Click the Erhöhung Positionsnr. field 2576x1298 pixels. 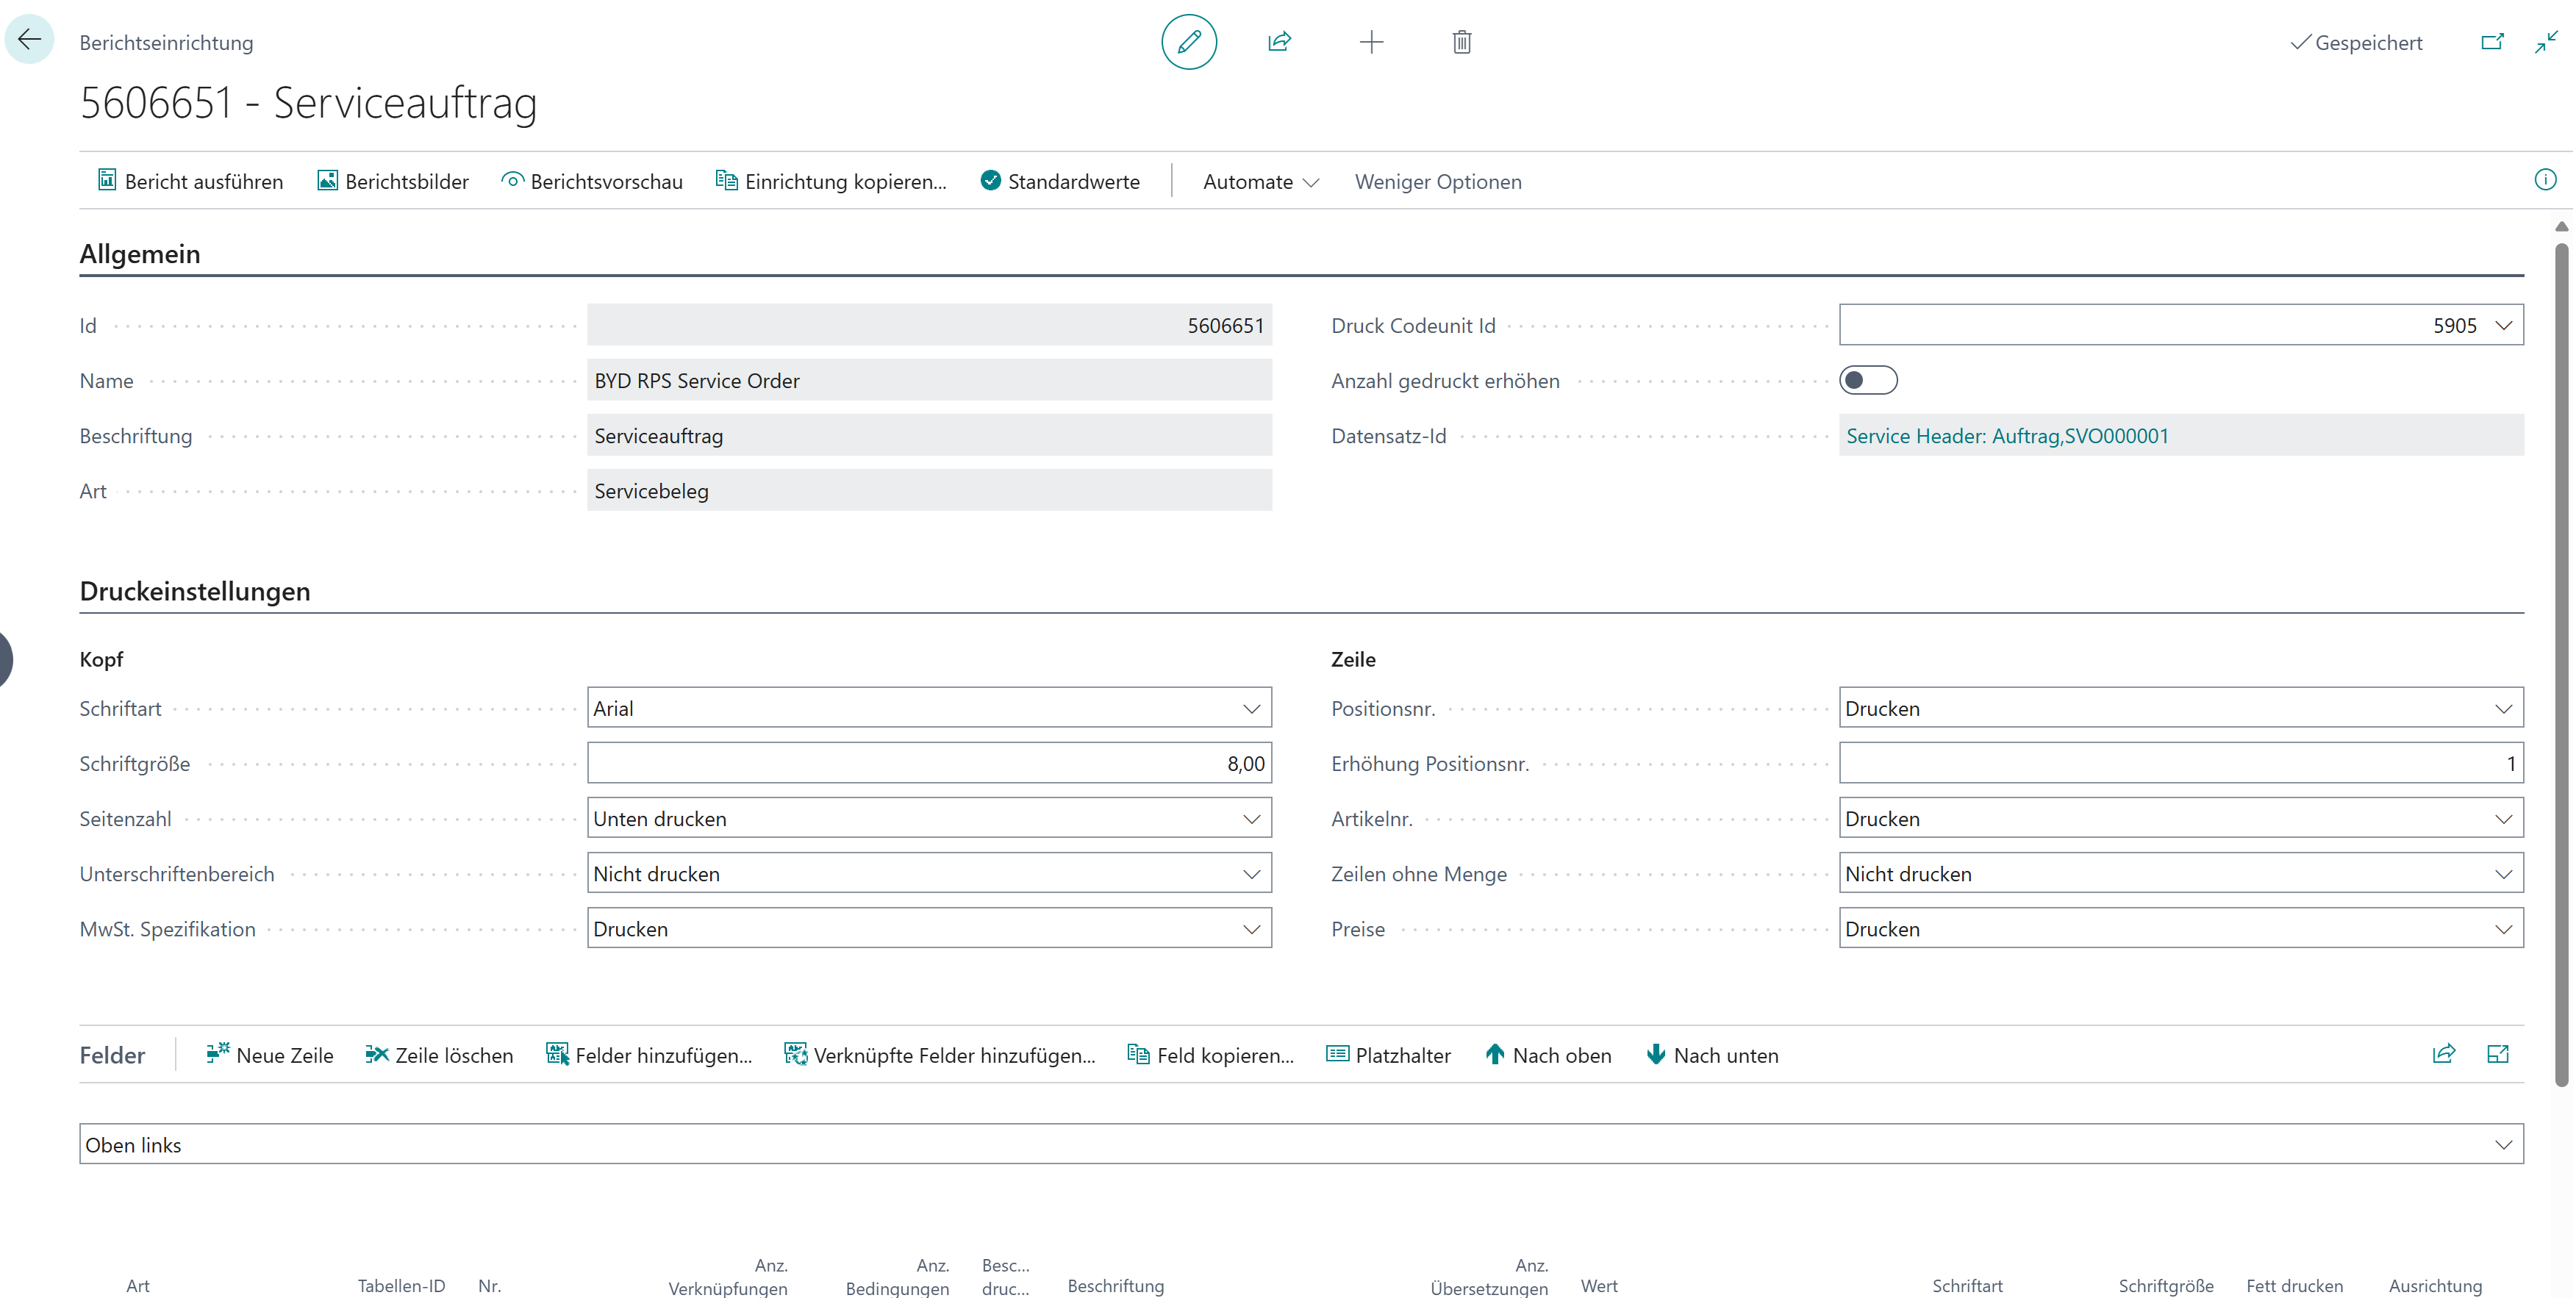coord(2180,763)
